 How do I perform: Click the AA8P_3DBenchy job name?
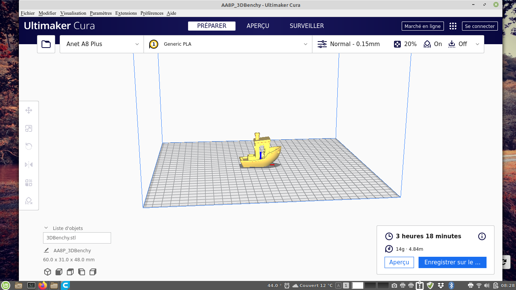pyautogui.click(x=72, y=251)
